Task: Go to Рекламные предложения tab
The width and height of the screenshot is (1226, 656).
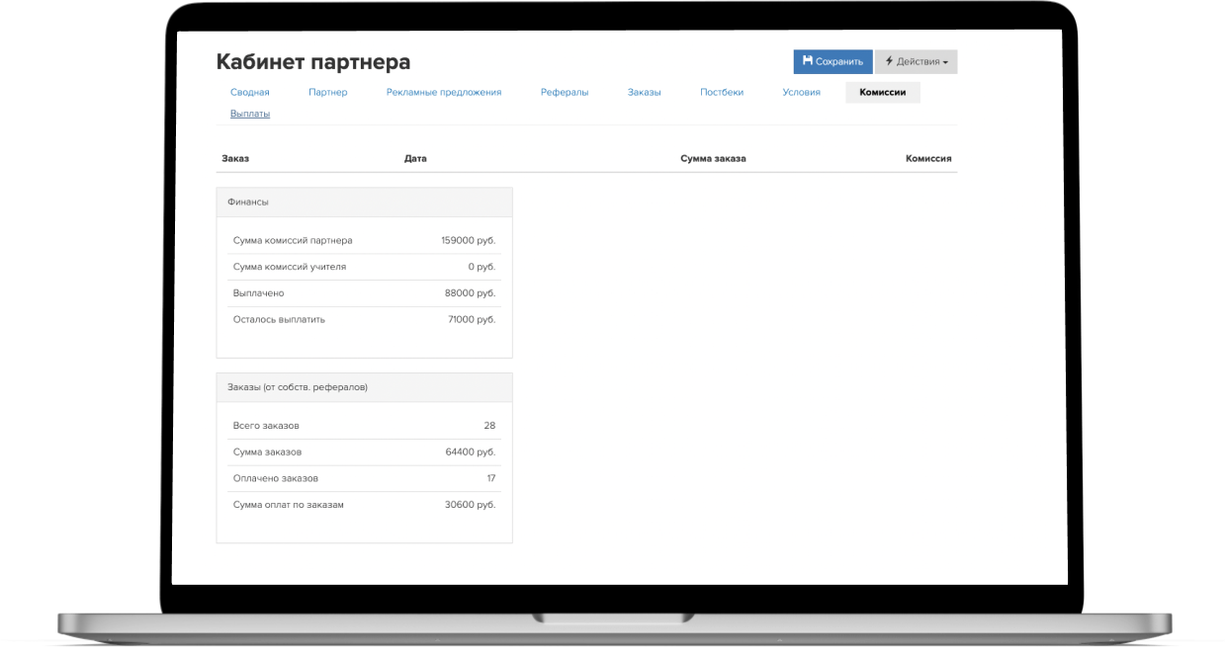Action: click(444, 92)
